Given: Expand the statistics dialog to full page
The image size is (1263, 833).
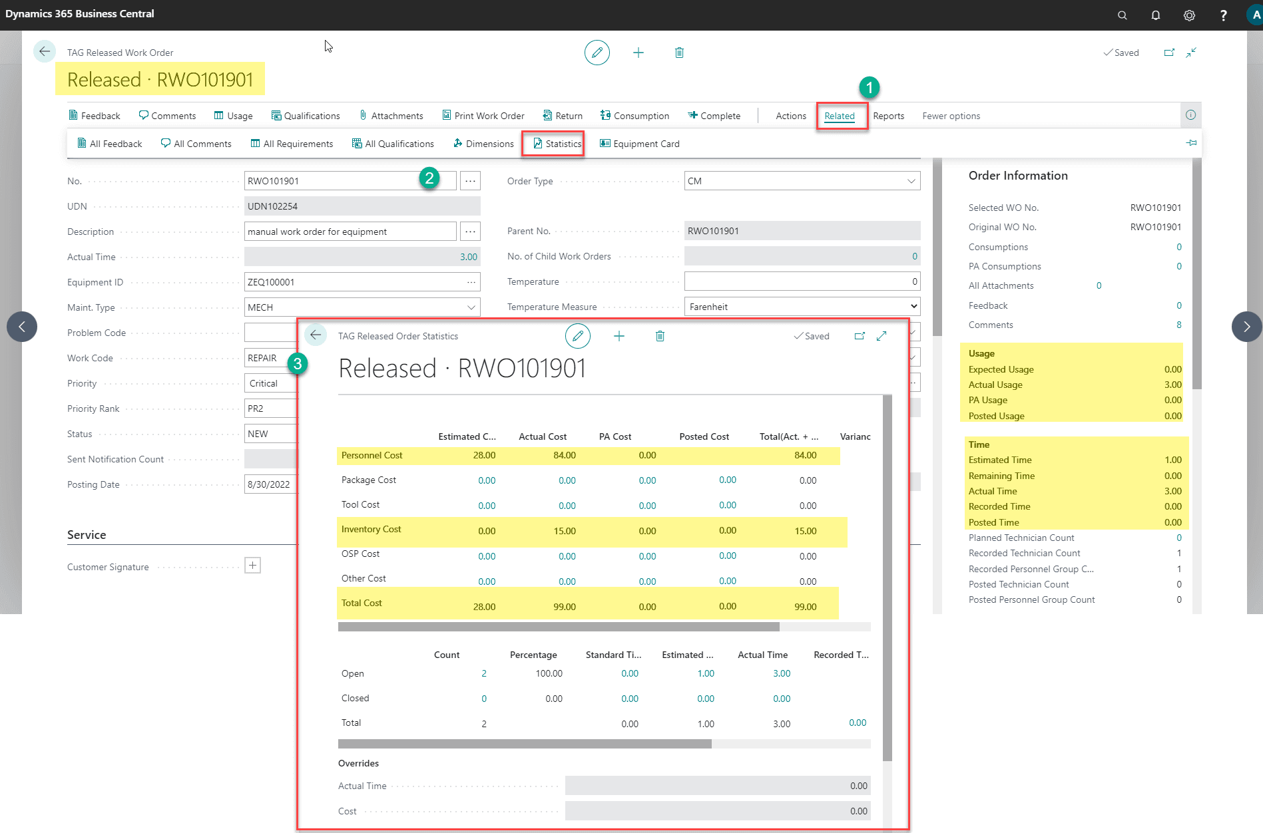Looking at the screenshot, I should (882, 336).
